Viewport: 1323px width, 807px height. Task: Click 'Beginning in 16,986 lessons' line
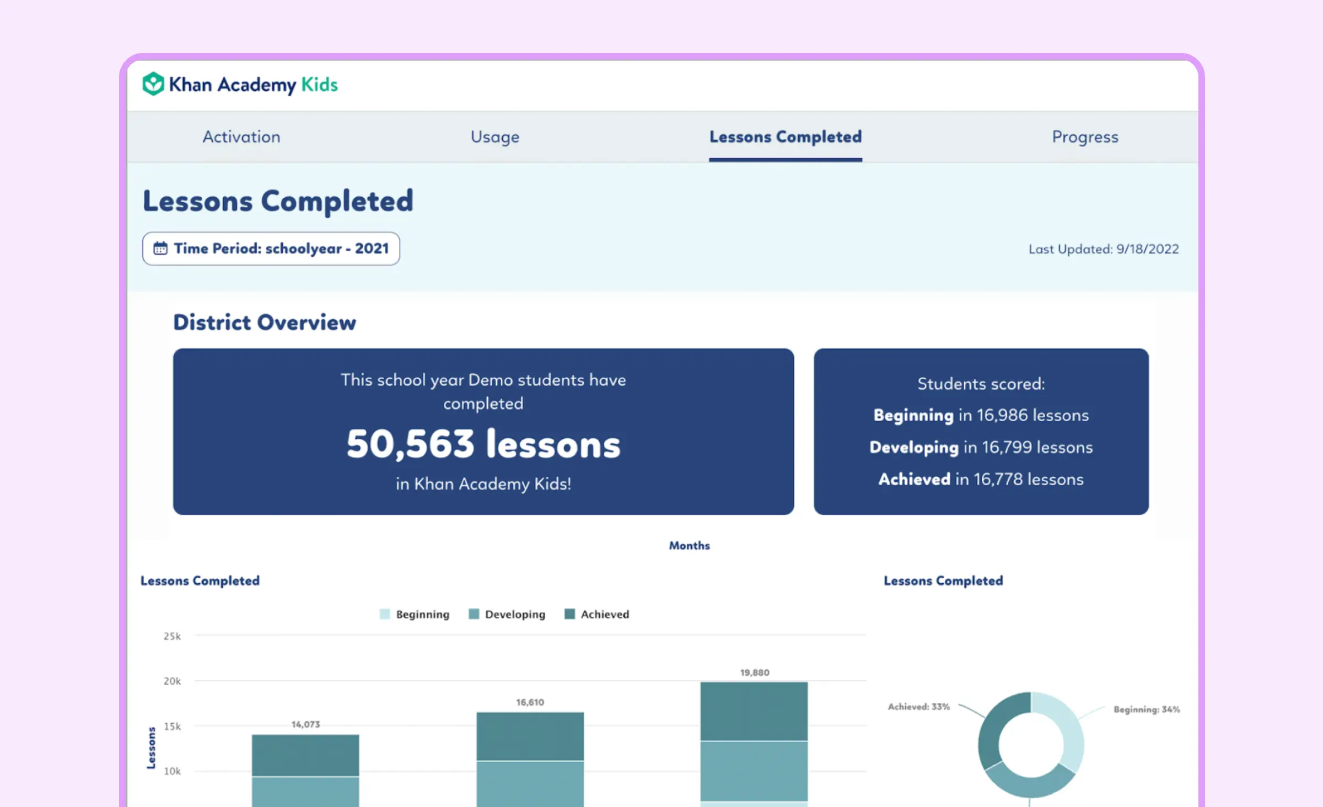981,415
